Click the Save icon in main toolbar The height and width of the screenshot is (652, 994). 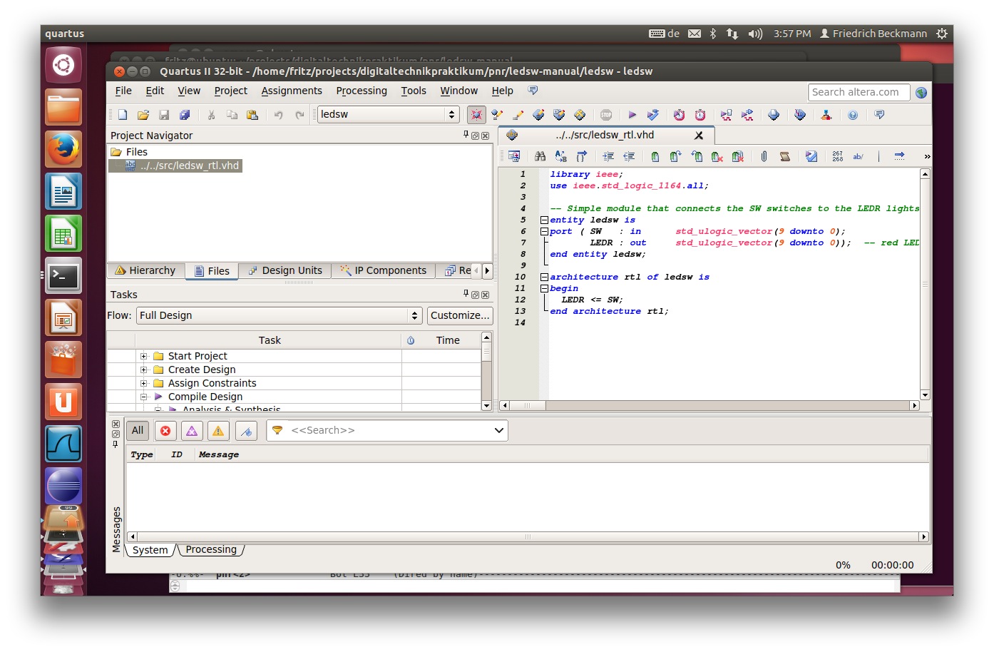tap(164, 115)
